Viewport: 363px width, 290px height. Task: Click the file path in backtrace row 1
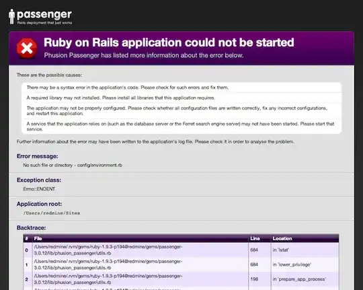click(108, 264)
